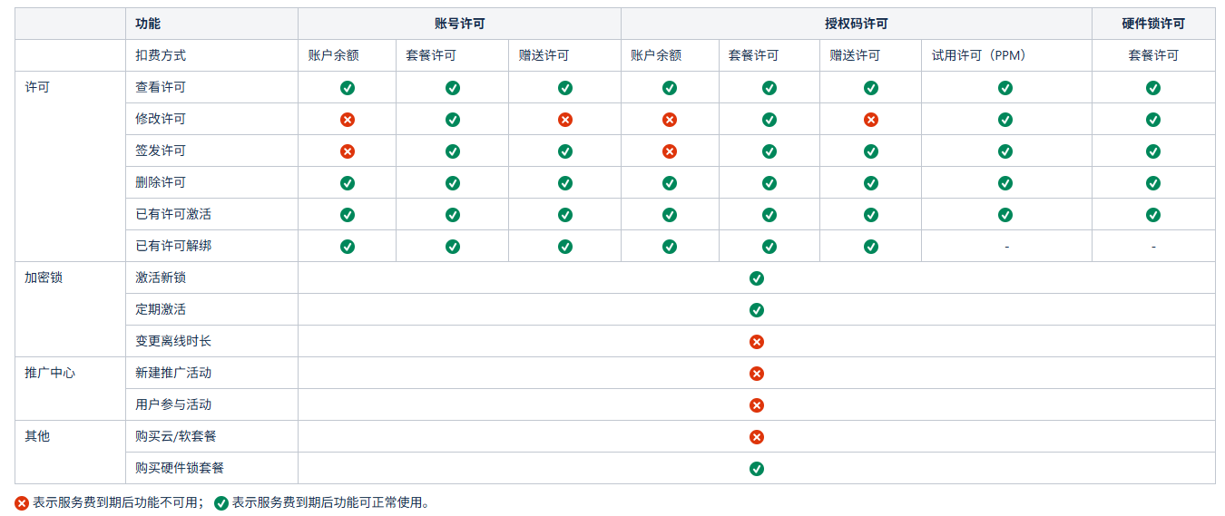The image size is (1225, 516).
Task: Click green check for 查看许可 under 硬件锁许可
Action: tap(1153, 88)
